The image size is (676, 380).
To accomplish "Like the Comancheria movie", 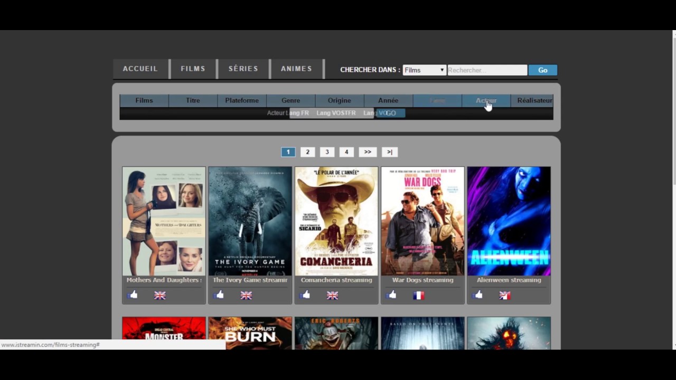I will click(305, 295).
